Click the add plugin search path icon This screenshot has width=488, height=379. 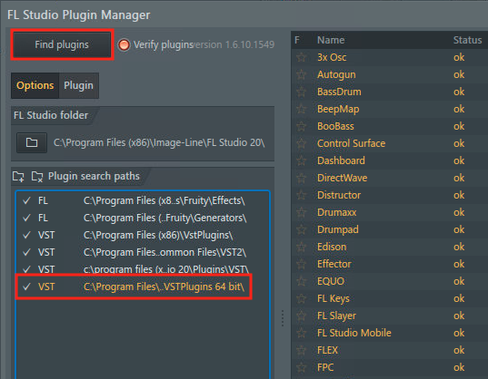coord(18,176)
